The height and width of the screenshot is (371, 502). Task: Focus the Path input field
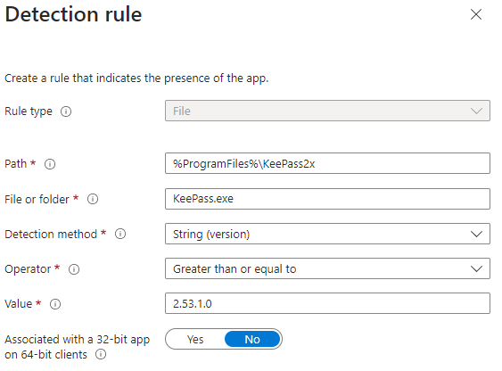327,163
